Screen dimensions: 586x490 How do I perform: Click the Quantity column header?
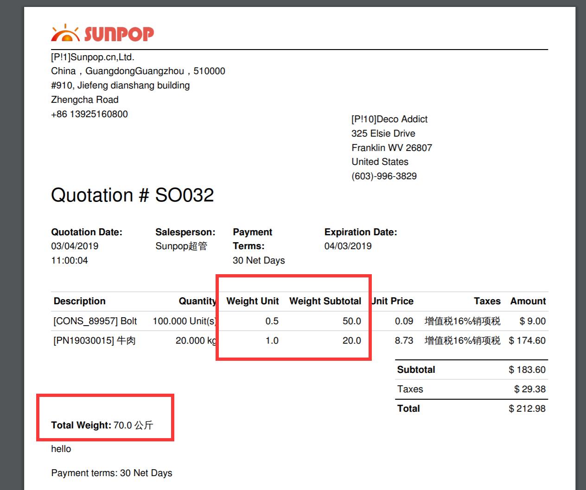coord(197,301)
